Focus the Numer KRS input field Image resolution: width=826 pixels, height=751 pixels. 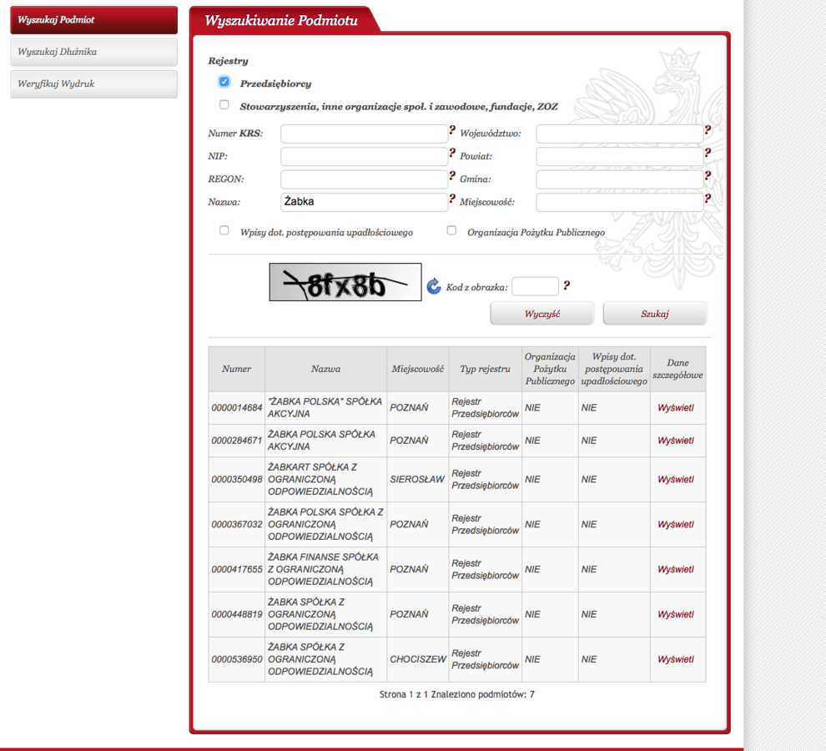pos(364,134)
